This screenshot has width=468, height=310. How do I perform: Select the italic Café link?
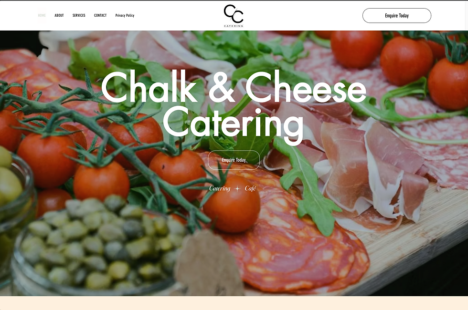pyautogui.click(x=250, y=188)
